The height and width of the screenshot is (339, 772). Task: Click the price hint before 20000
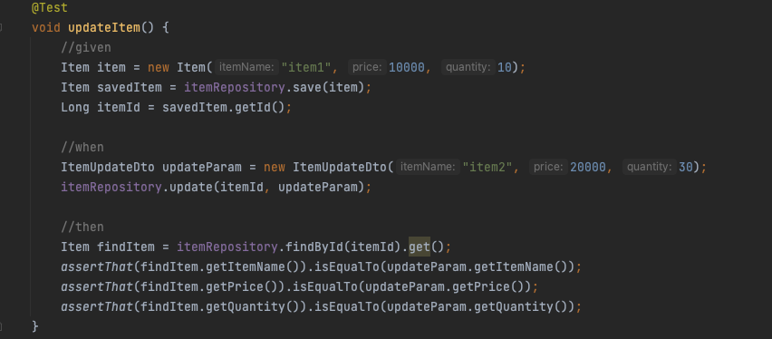548,167
